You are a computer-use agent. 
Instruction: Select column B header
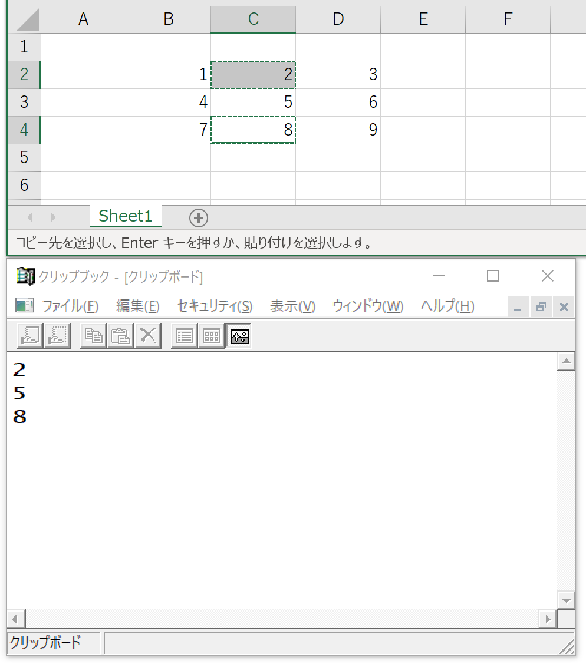pyautogui.click(x=169, y=19)
